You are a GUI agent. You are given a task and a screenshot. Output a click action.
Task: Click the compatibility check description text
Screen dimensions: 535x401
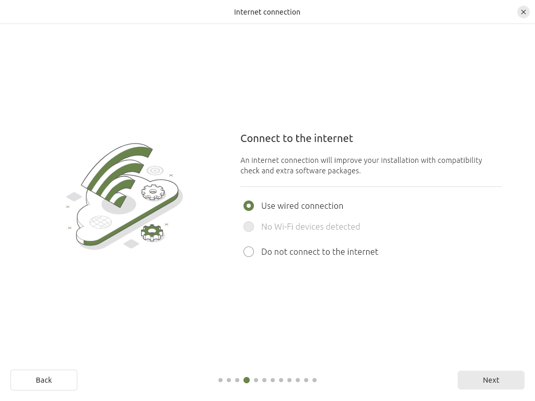[360, 166]
